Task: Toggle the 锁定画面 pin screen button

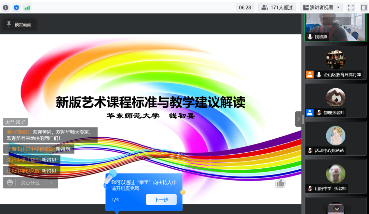Action: (x=19, y=24)
